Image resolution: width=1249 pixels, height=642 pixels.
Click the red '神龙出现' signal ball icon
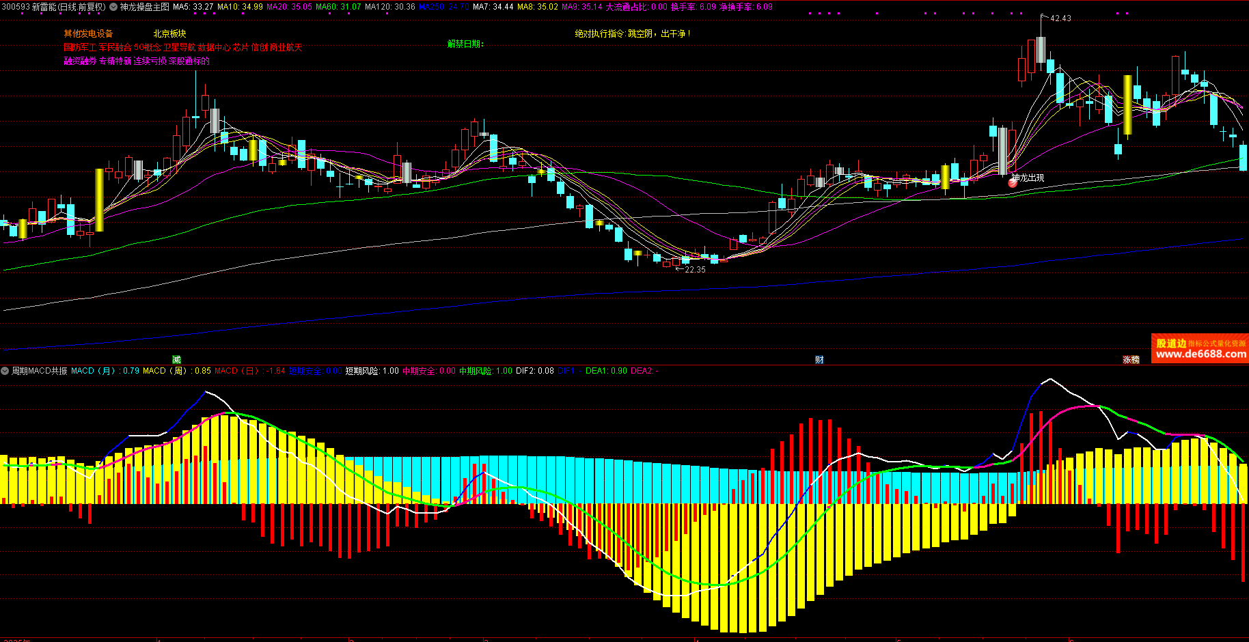pyautogui.click(x=1013, y=182)
